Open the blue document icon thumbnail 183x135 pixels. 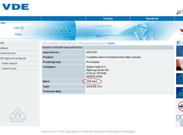(180, 79)
